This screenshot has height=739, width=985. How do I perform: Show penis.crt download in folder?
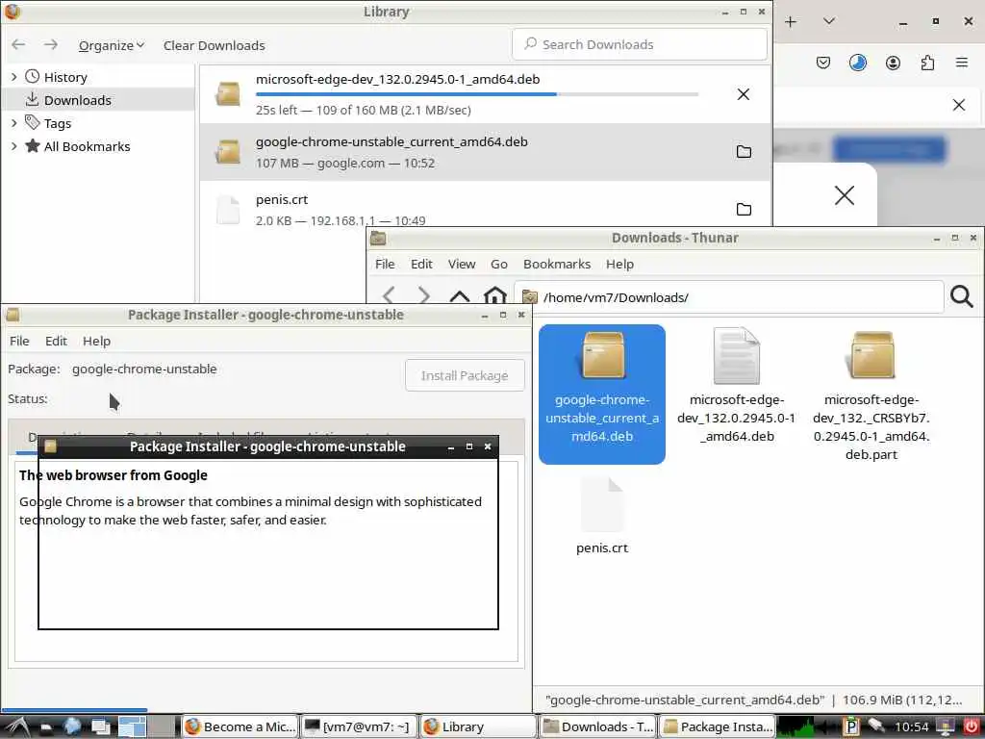coord(744,209)
